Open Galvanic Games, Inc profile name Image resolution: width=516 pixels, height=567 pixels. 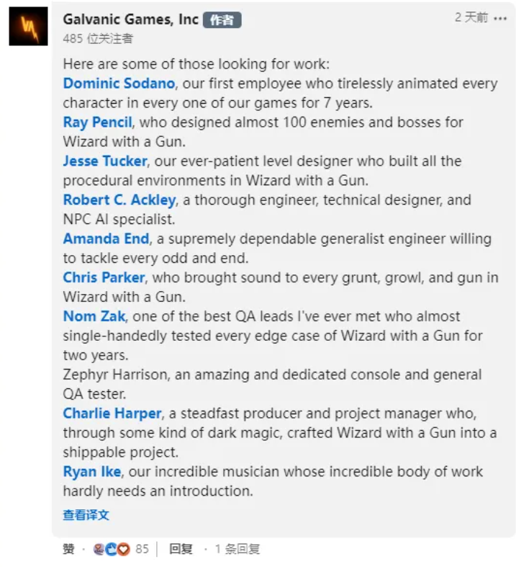click(131, 19)
